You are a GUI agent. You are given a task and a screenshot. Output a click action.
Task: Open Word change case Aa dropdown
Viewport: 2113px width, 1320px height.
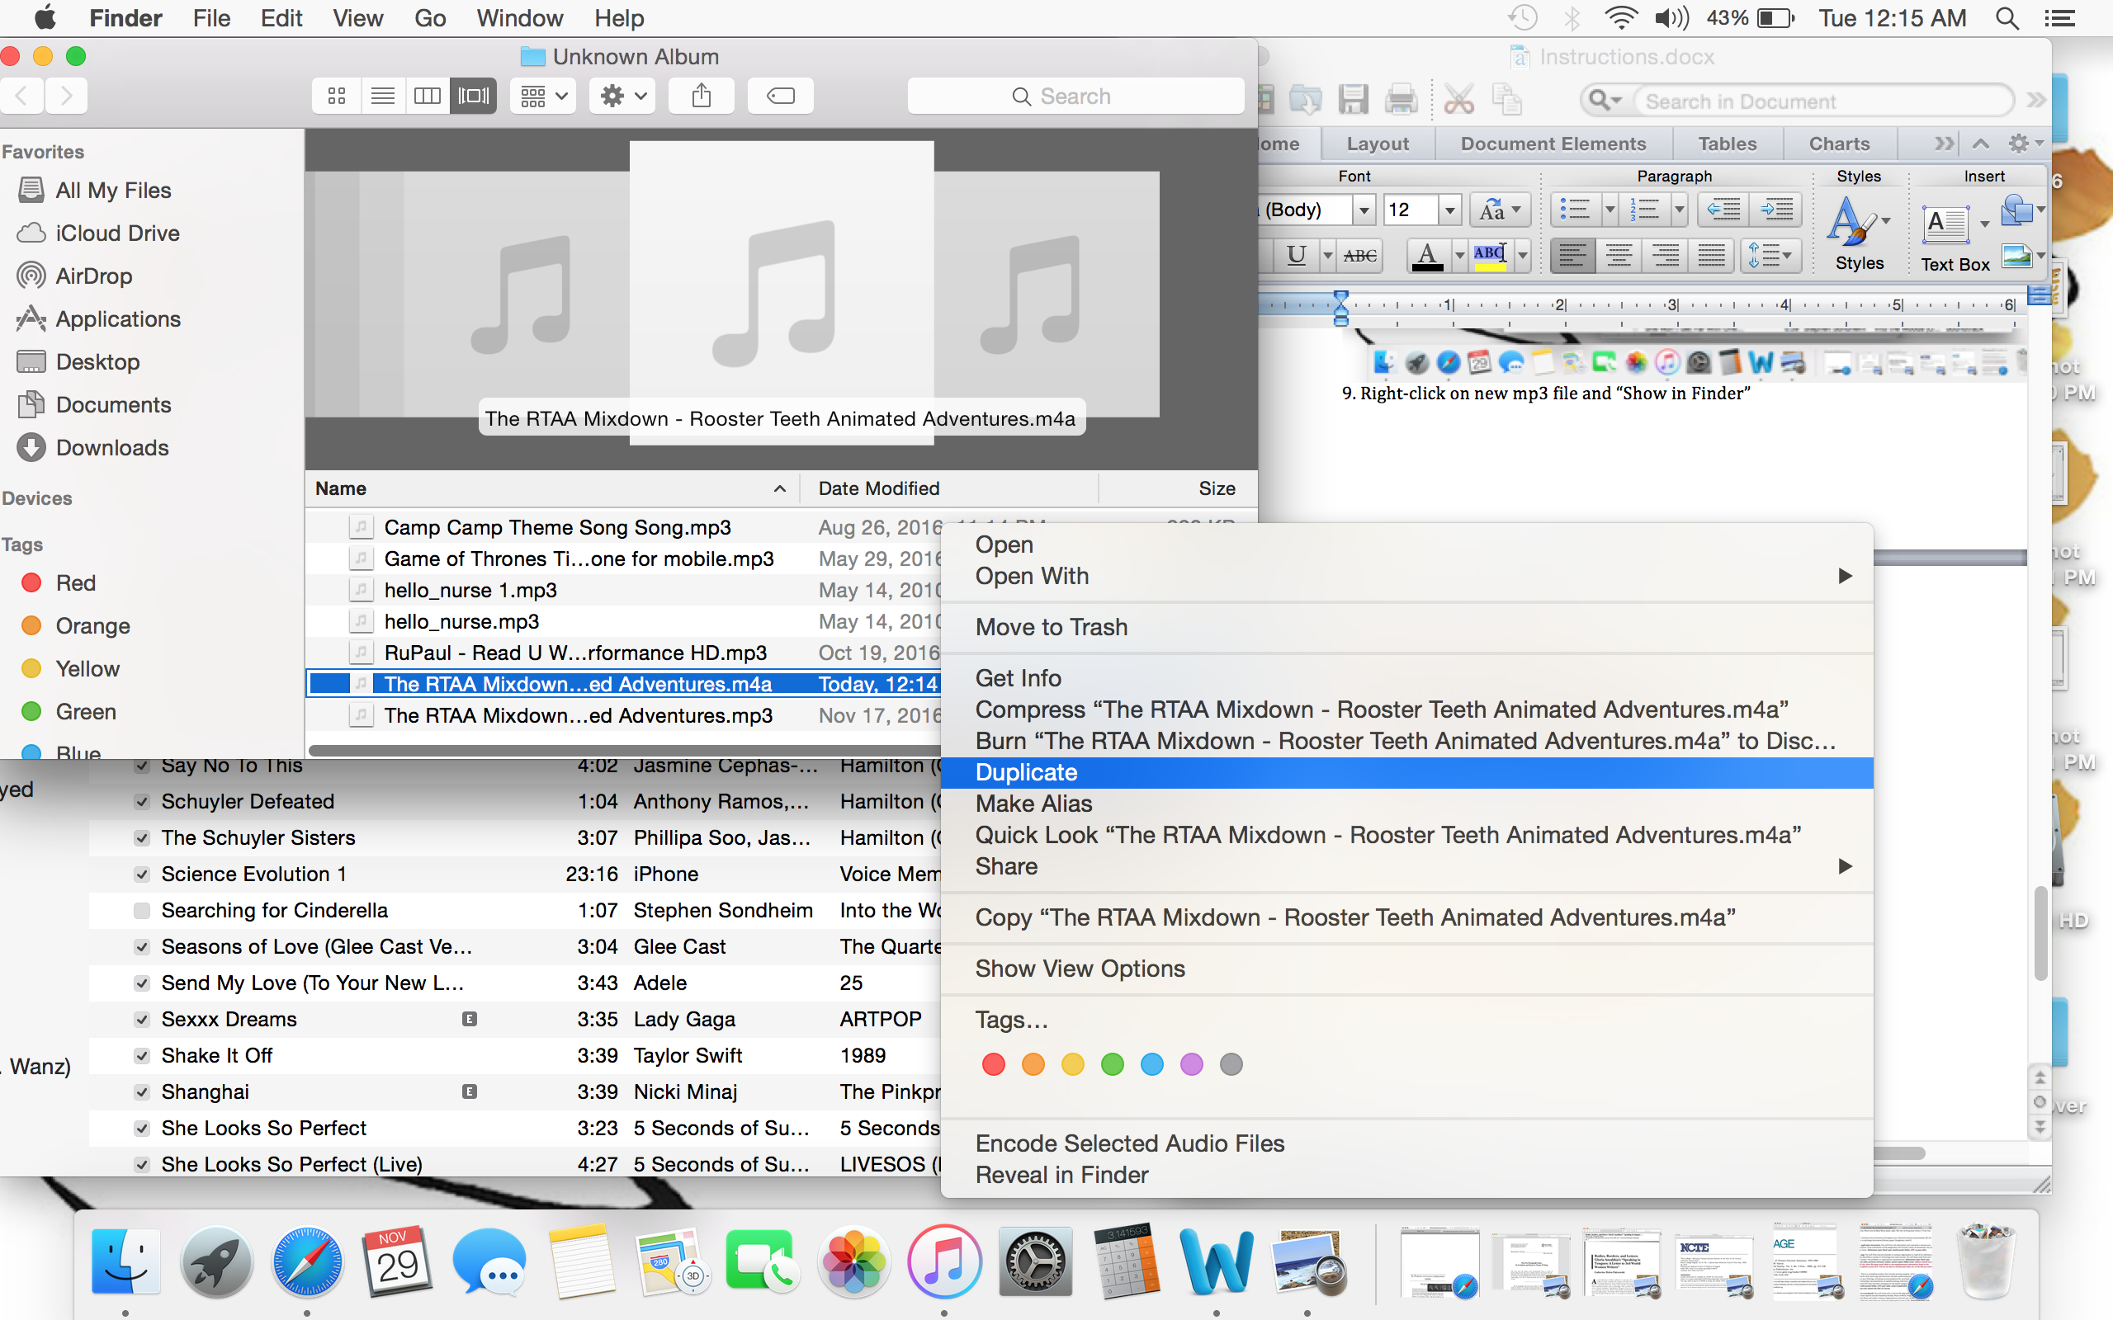(1500, 210)
